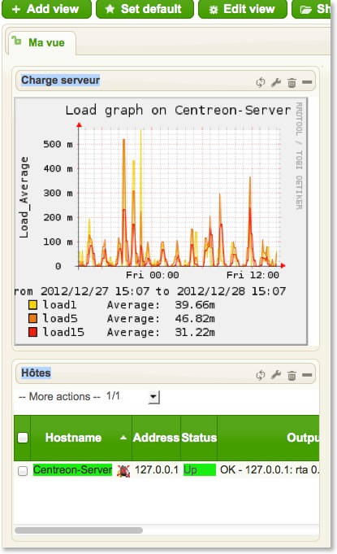
Task: Click the 1/1 pagination text
Action: pyautogui.click(x=113, y=395)
